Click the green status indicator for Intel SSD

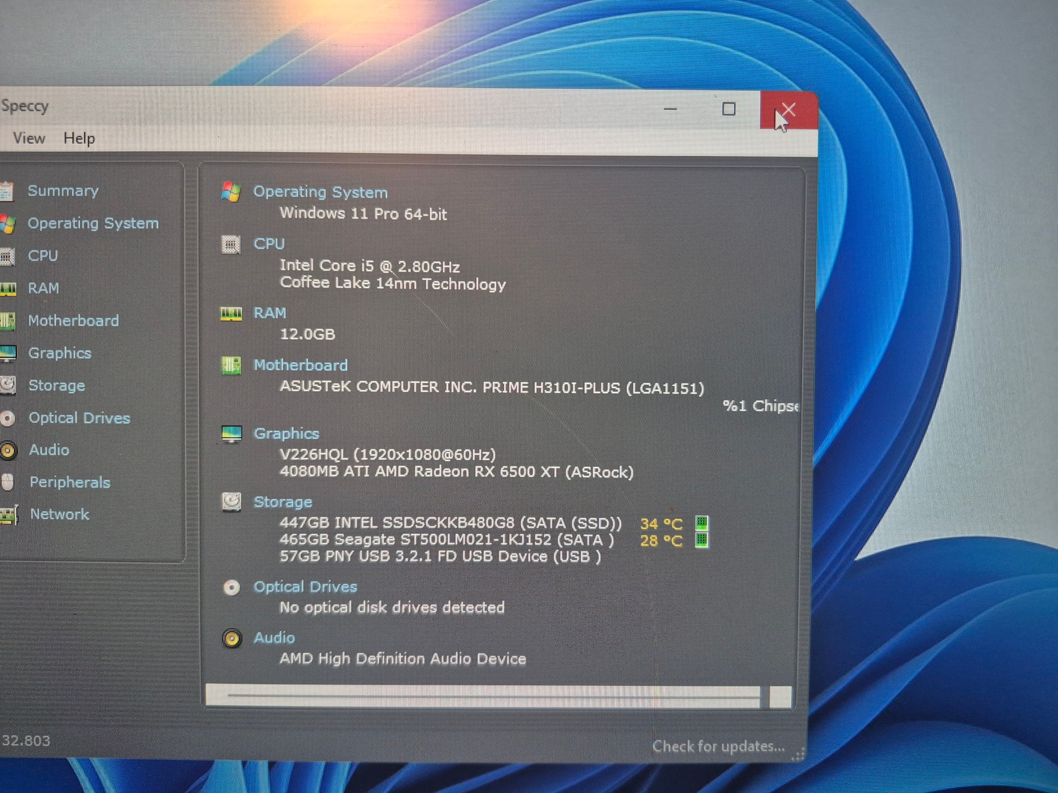pyautogui.click(x=701, y=524)
